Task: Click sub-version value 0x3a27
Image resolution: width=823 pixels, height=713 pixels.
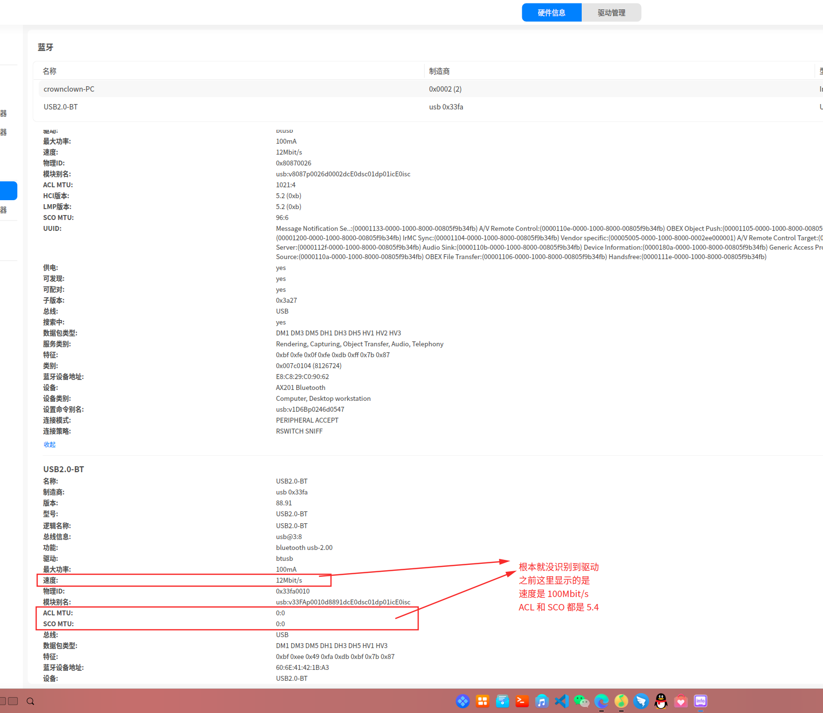Action: click(286, 300)
